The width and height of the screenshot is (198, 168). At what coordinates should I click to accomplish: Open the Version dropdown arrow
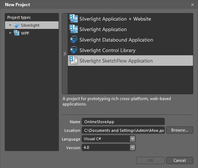(x=133, y=147)
